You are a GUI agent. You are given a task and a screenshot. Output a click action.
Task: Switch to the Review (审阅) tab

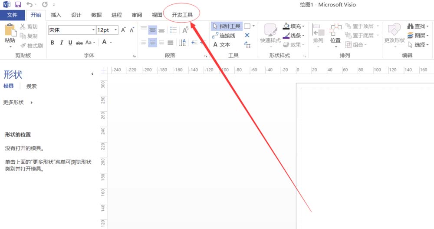click(137, 15)
